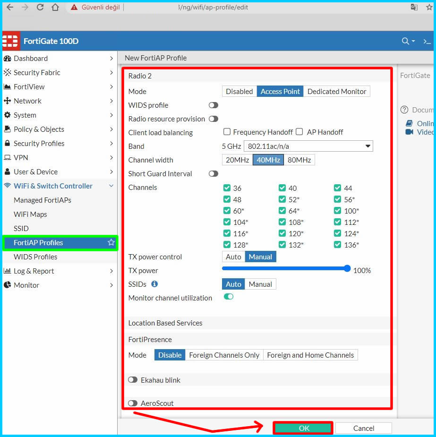Image resolution: width=436 pixels, height=437 pixels.
Task: Open the CLI console icon
Action: [427, 42]
